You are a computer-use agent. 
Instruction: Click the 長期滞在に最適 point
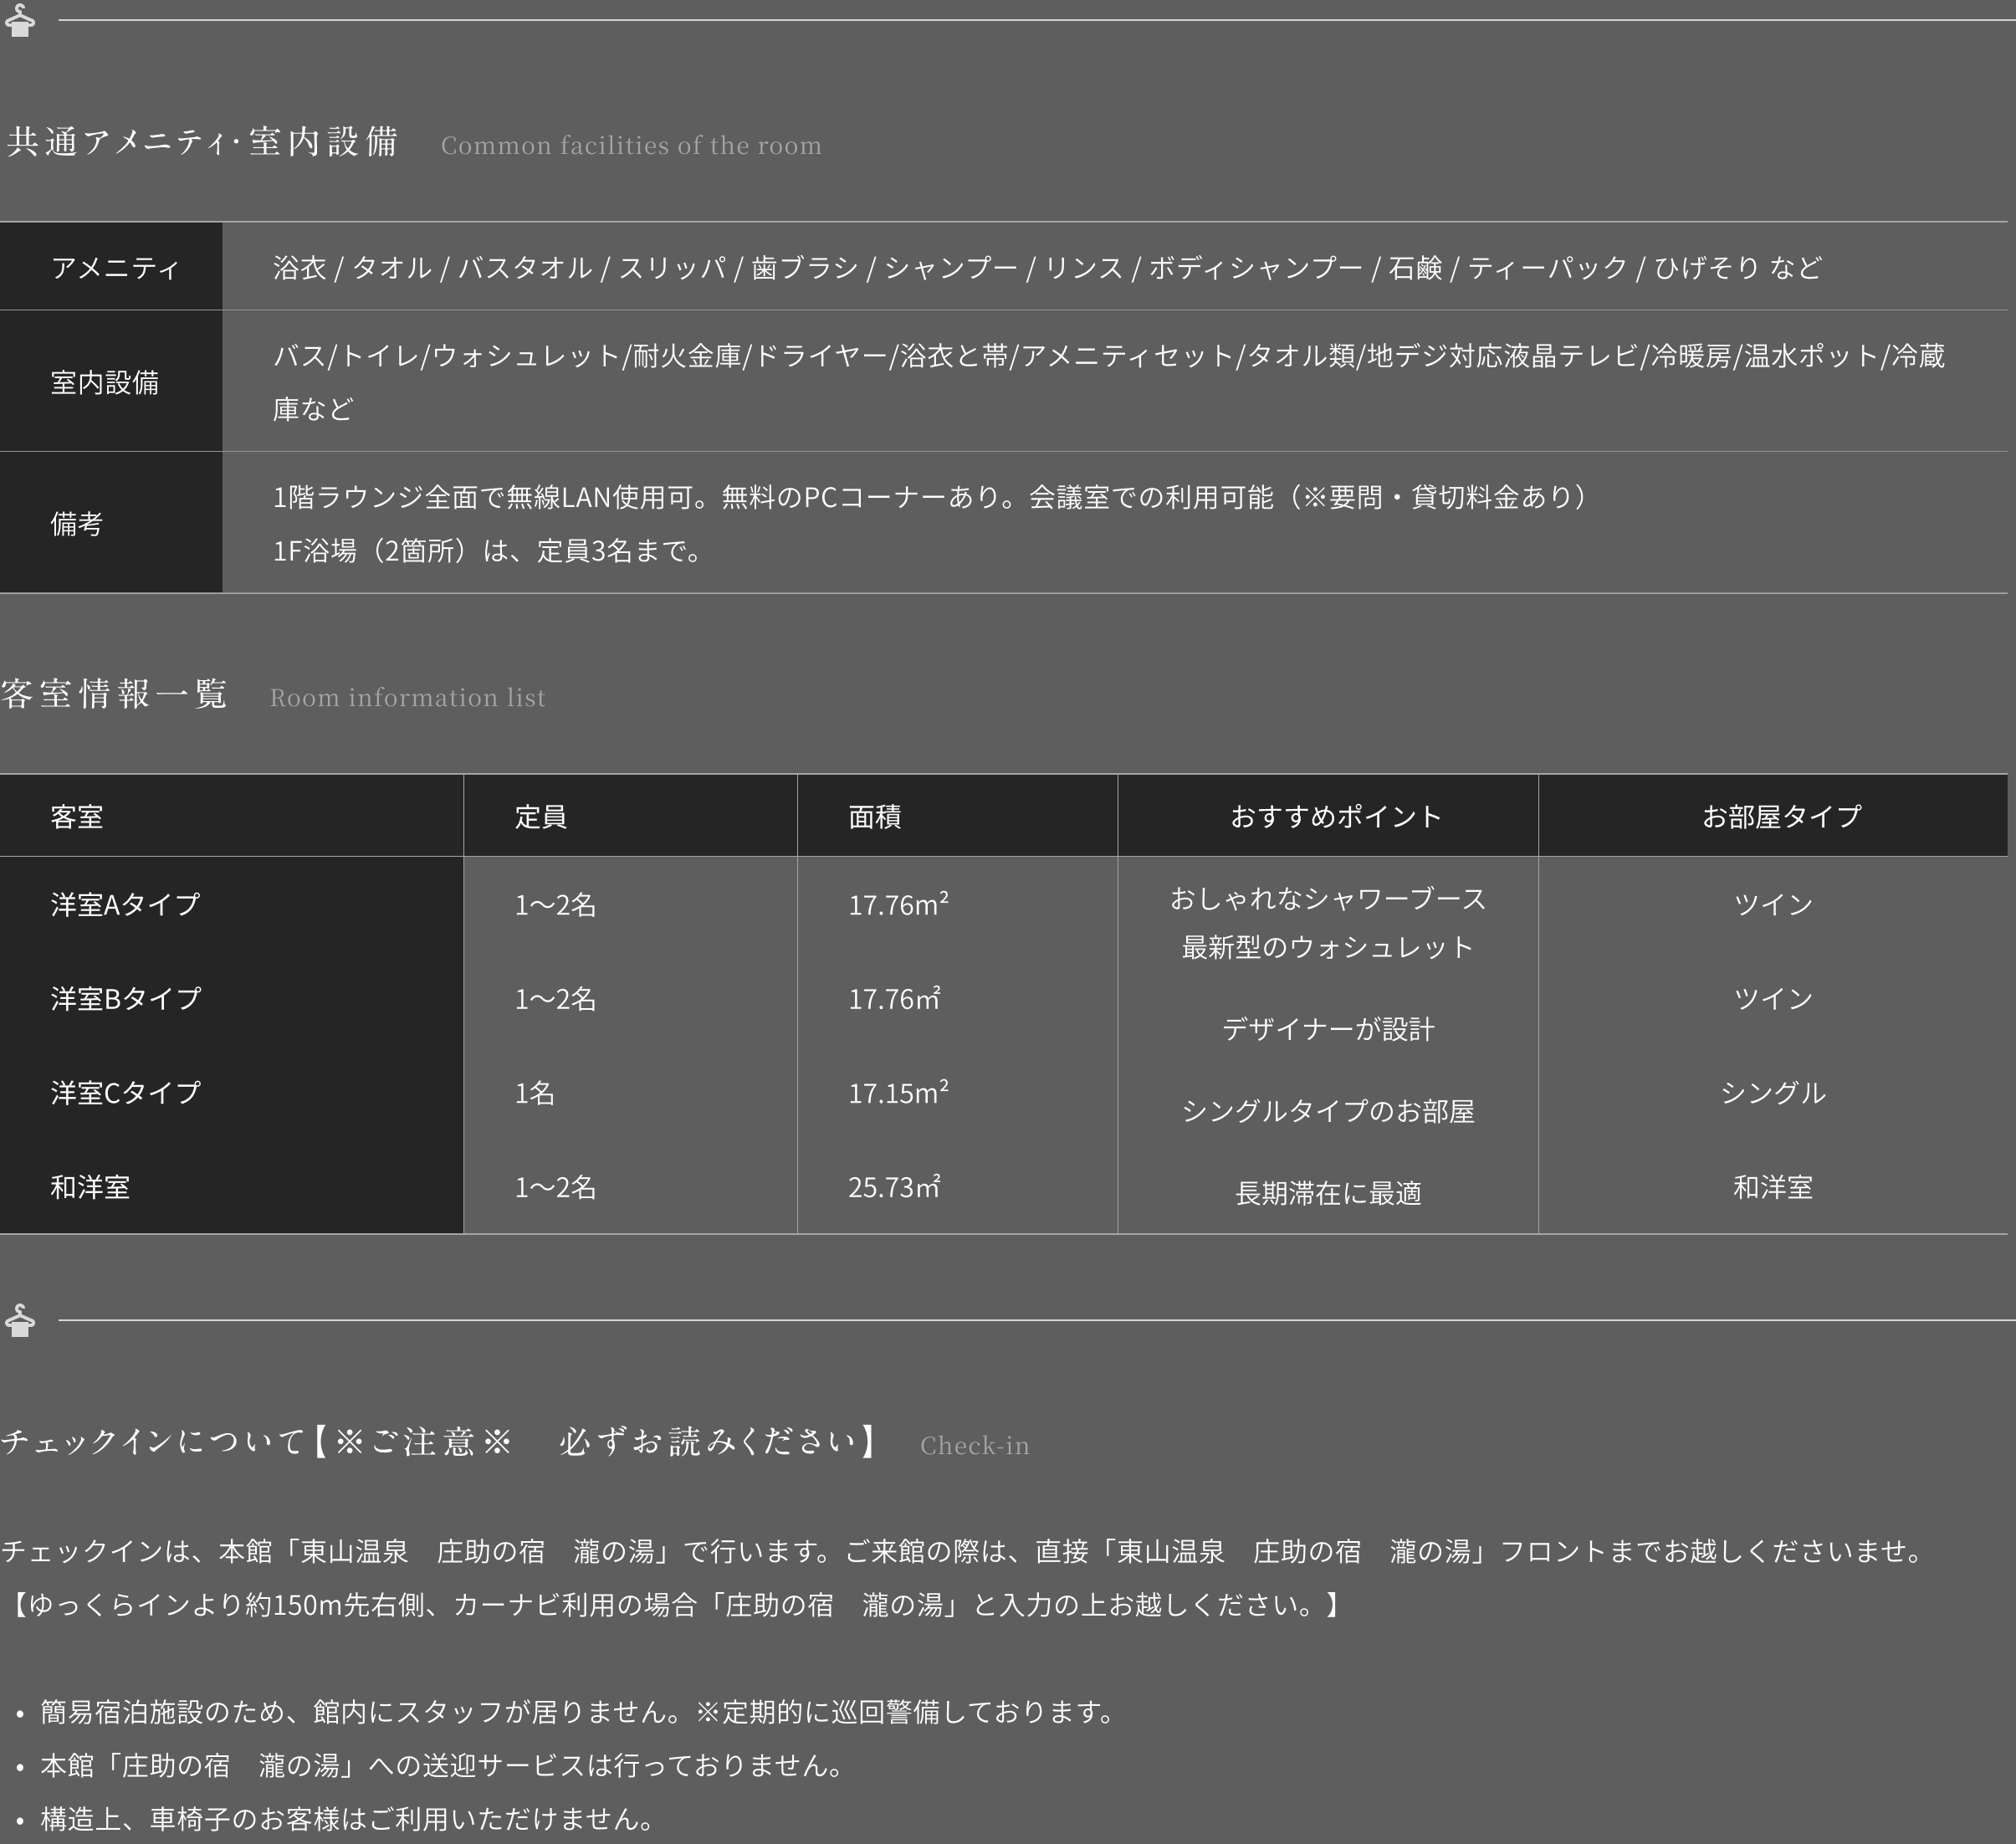pyautogui.click(x=1328, y=1193)
